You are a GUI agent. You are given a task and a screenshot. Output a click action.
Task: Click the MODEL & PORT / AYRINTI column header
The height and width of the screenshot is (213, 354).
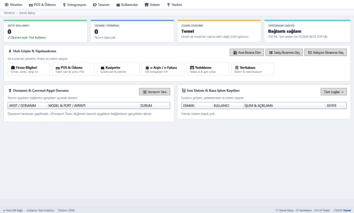(93, 106)
